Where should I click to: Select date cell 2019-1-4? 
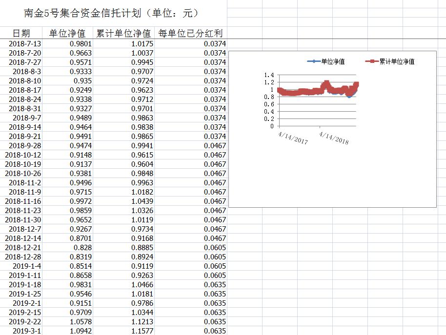coord(21,266)
